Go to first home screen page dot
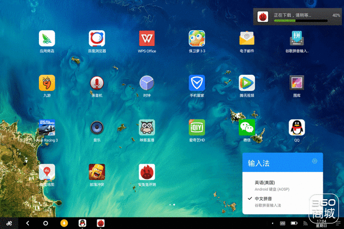The image size is (344, 229). (170, 205)
